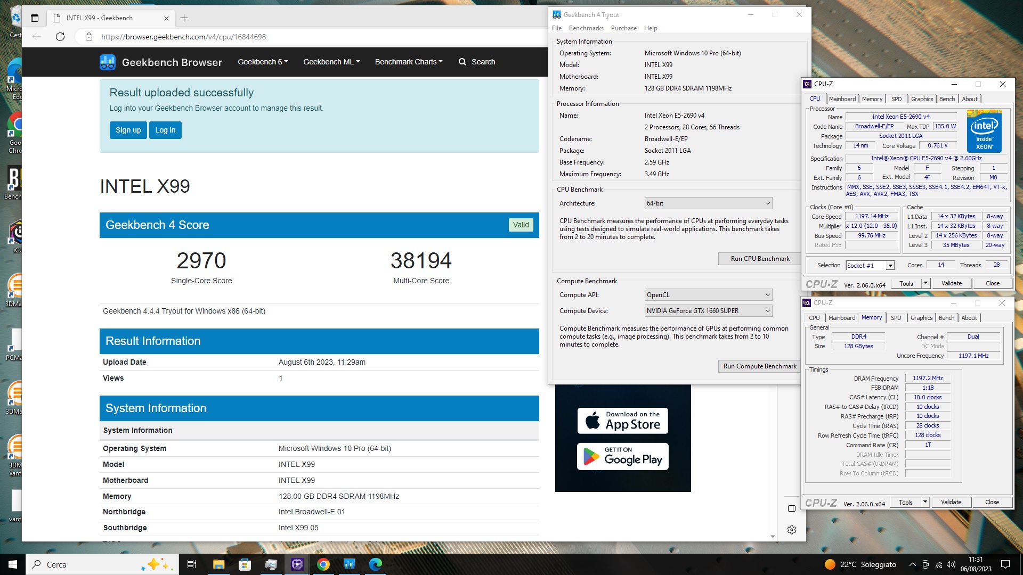Open the Geekbench 6 dropdown menu
The image size is (1023, 575).
(x=263, y=62)
